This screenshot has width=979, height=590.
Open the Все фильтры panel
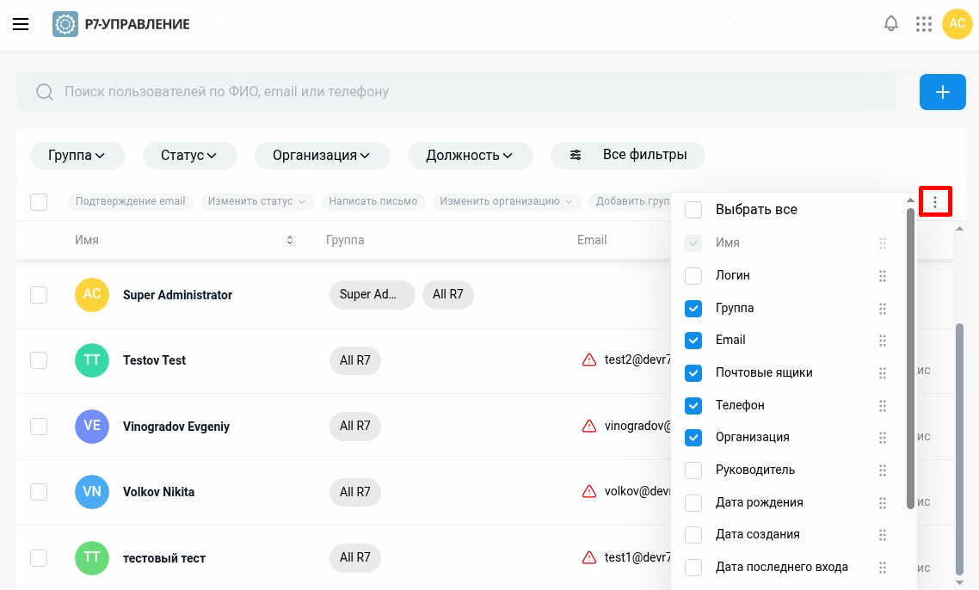(627, 156)
